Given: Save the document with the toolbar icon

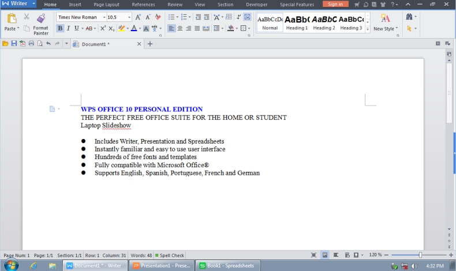Looking at the screenshot, I should pyautogui.click(x=14, y=44).
